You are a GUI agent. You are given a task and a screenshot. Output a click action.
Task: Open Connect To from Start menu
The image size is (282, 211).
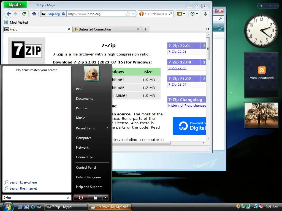84,157
